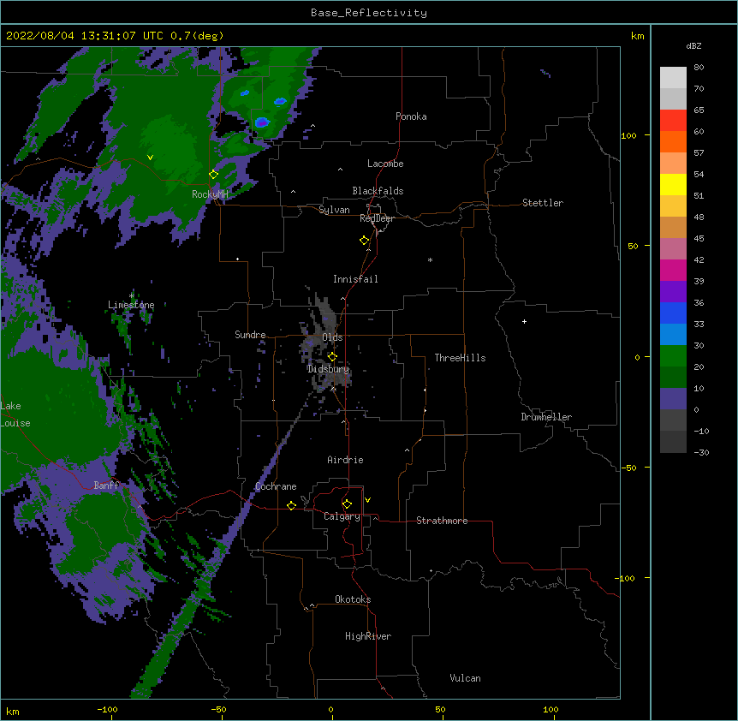The height and width of the screenshot is (721, 738).
Task: Click the Okotoks town label
Action: (353, 599)
